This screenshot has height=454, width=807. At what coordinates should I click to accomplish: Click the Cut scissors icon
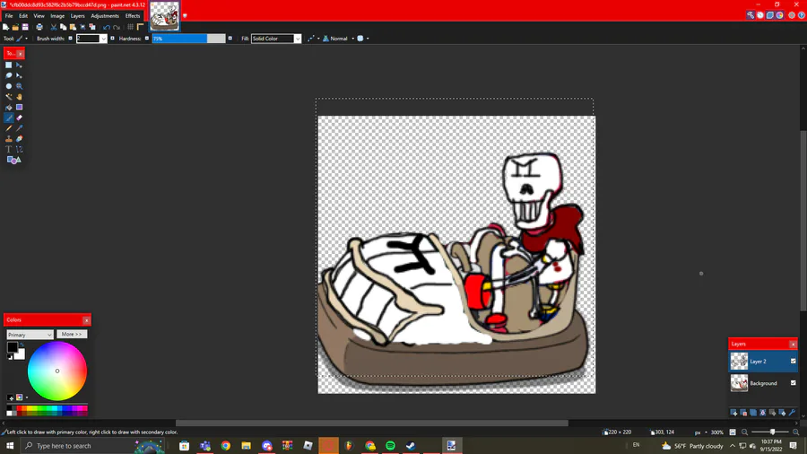coord(54,27)
